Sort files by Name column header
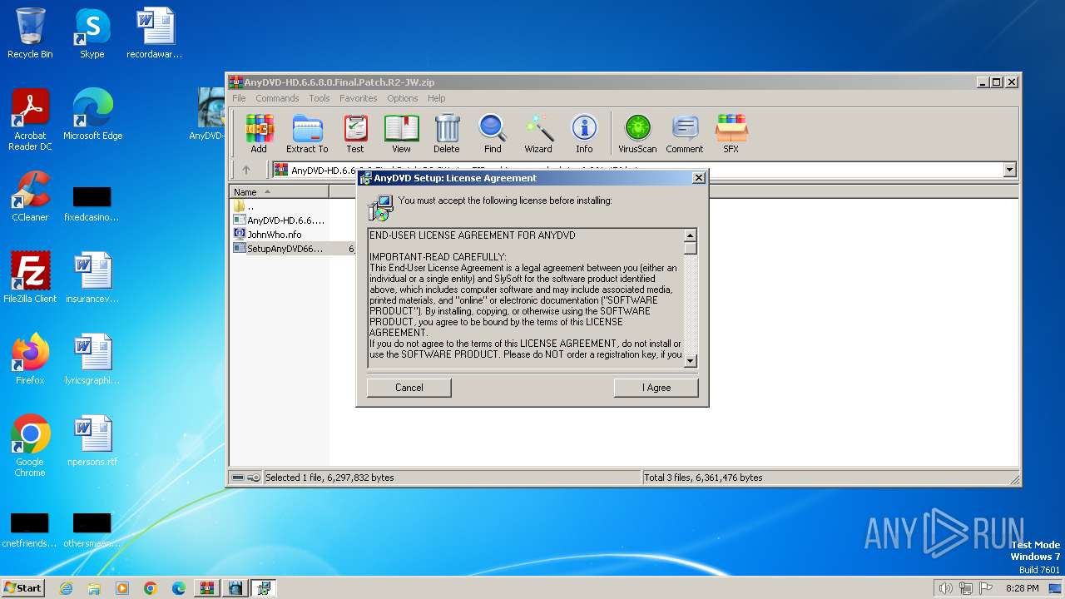 (x=280, y=192)
